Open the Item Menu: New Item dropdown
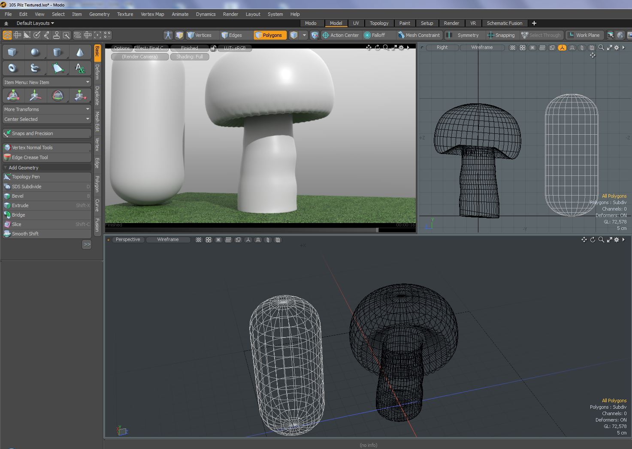Screen dimensions: 632x449 tap(47, 82)
